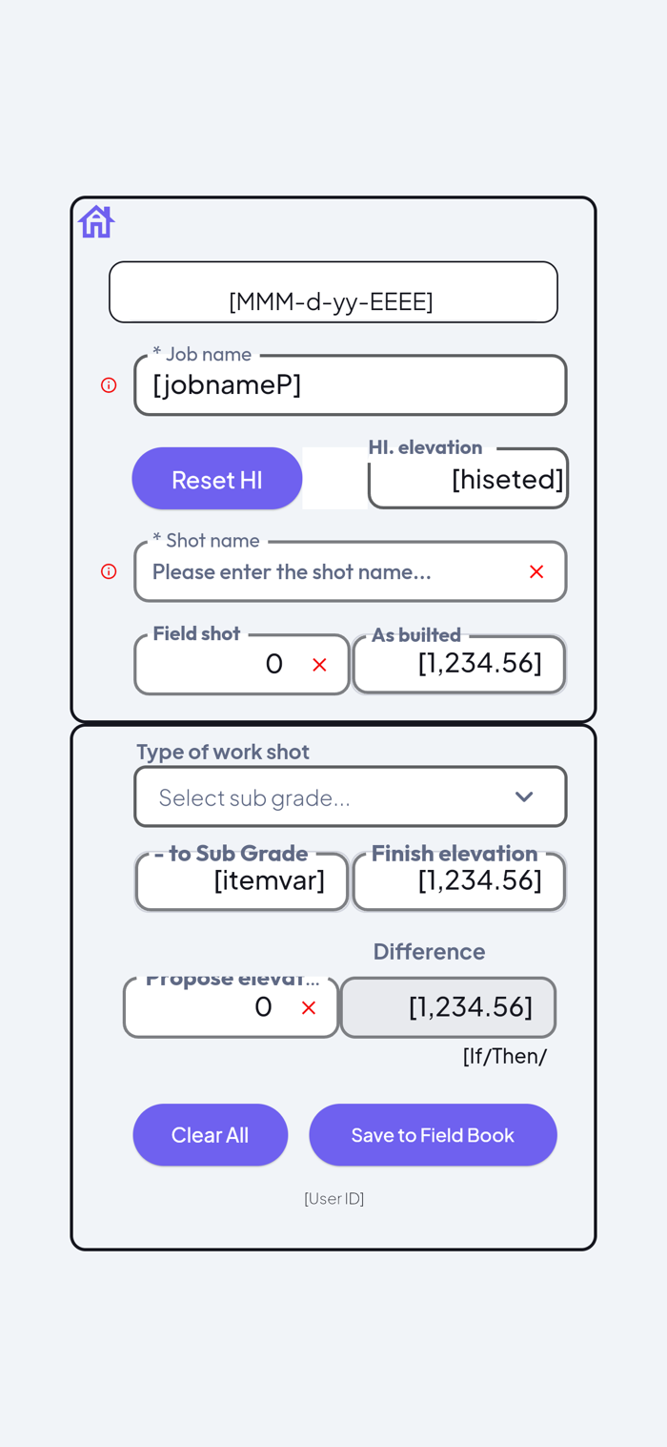Clear the Propose elevation value with red X
The image size is (667, 1447).
(309, 1008)
